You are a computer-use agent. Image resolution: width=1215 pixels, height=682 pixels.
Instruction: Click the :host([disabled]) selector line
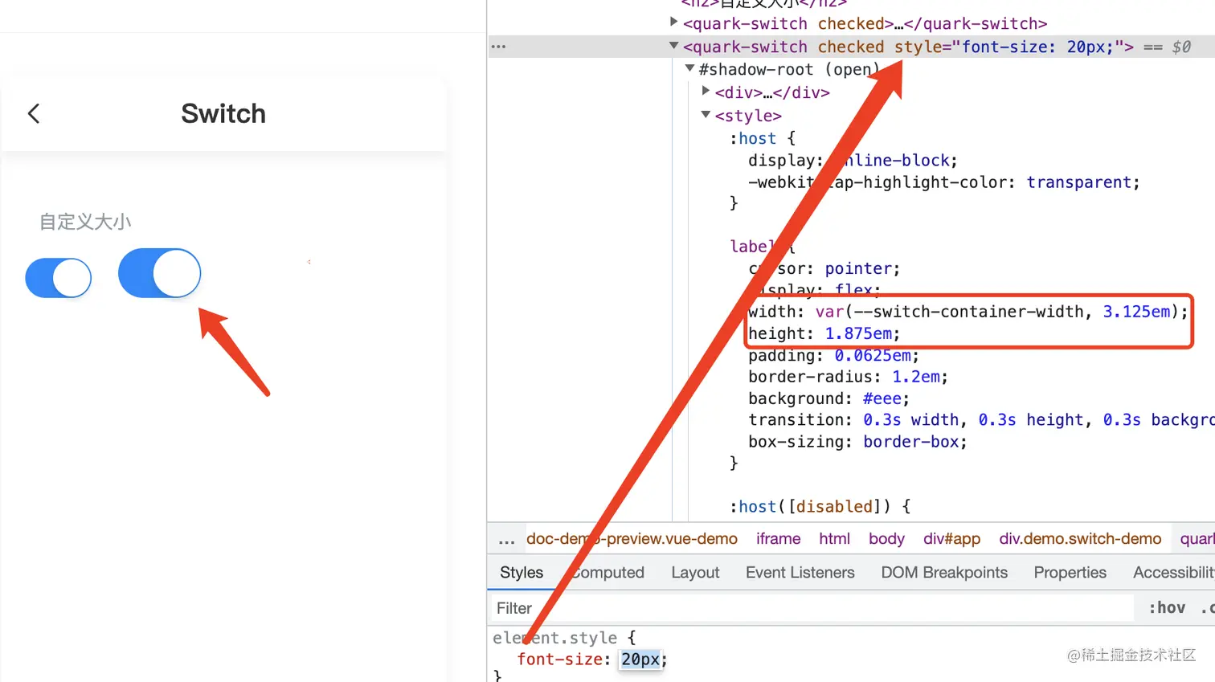(820, 507)
